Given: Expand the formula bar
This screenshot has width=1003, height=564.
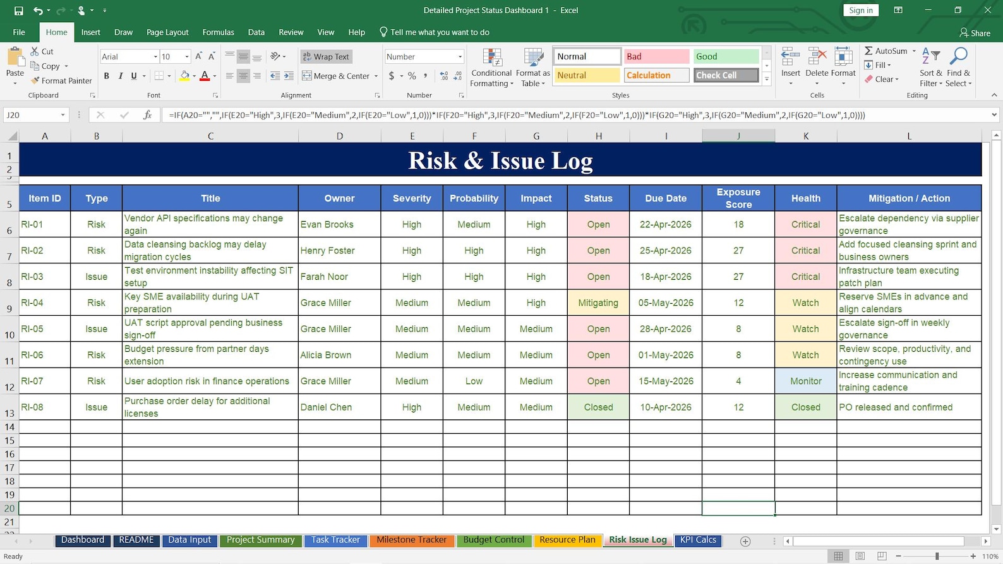Looking at the screenshot, I should pos(994,115).
